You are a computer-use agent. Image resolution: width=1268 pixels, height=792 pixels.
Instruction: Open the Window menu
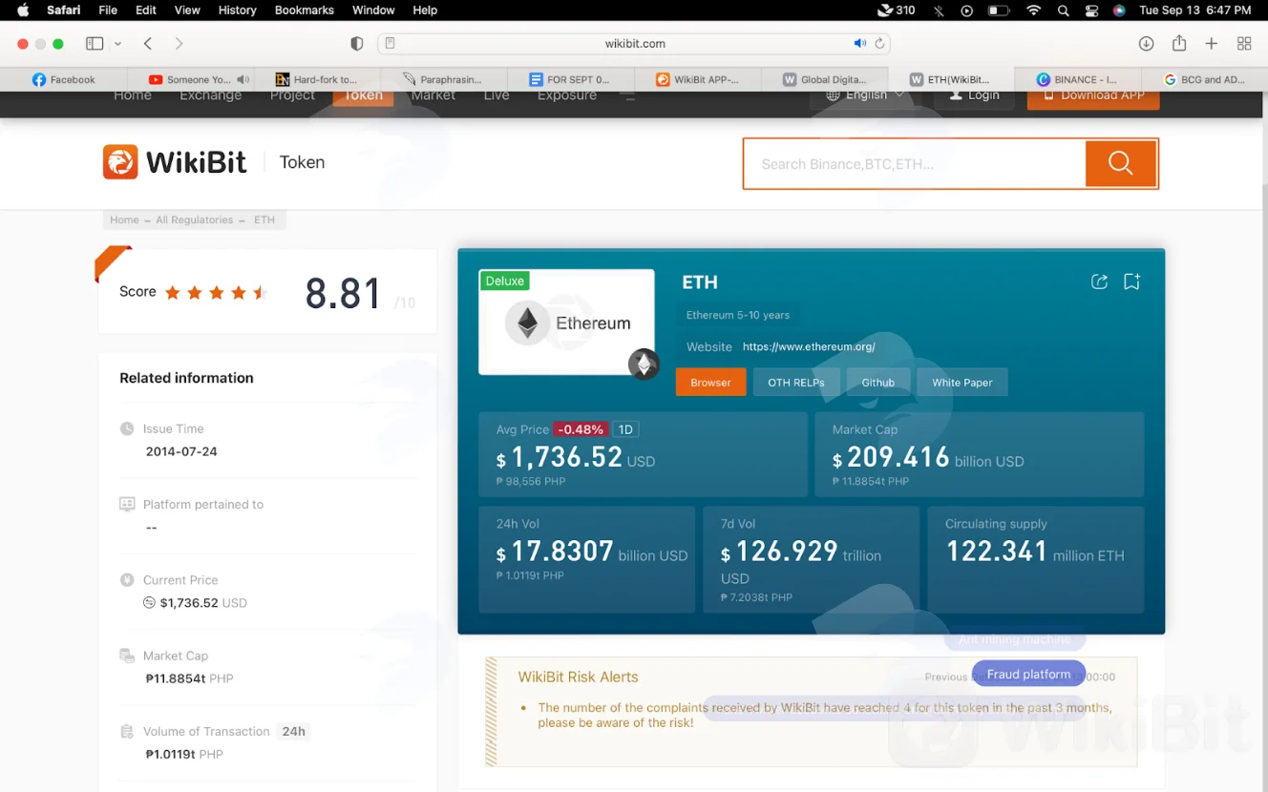373,10
